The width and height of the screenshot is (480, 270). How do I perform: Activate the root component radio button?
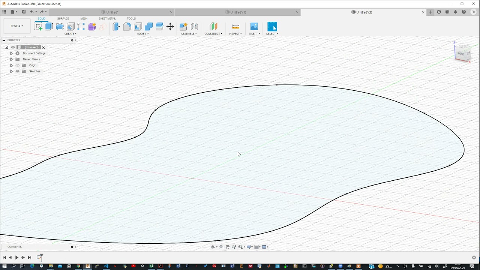pyautogui.click(x=43, y=47)
